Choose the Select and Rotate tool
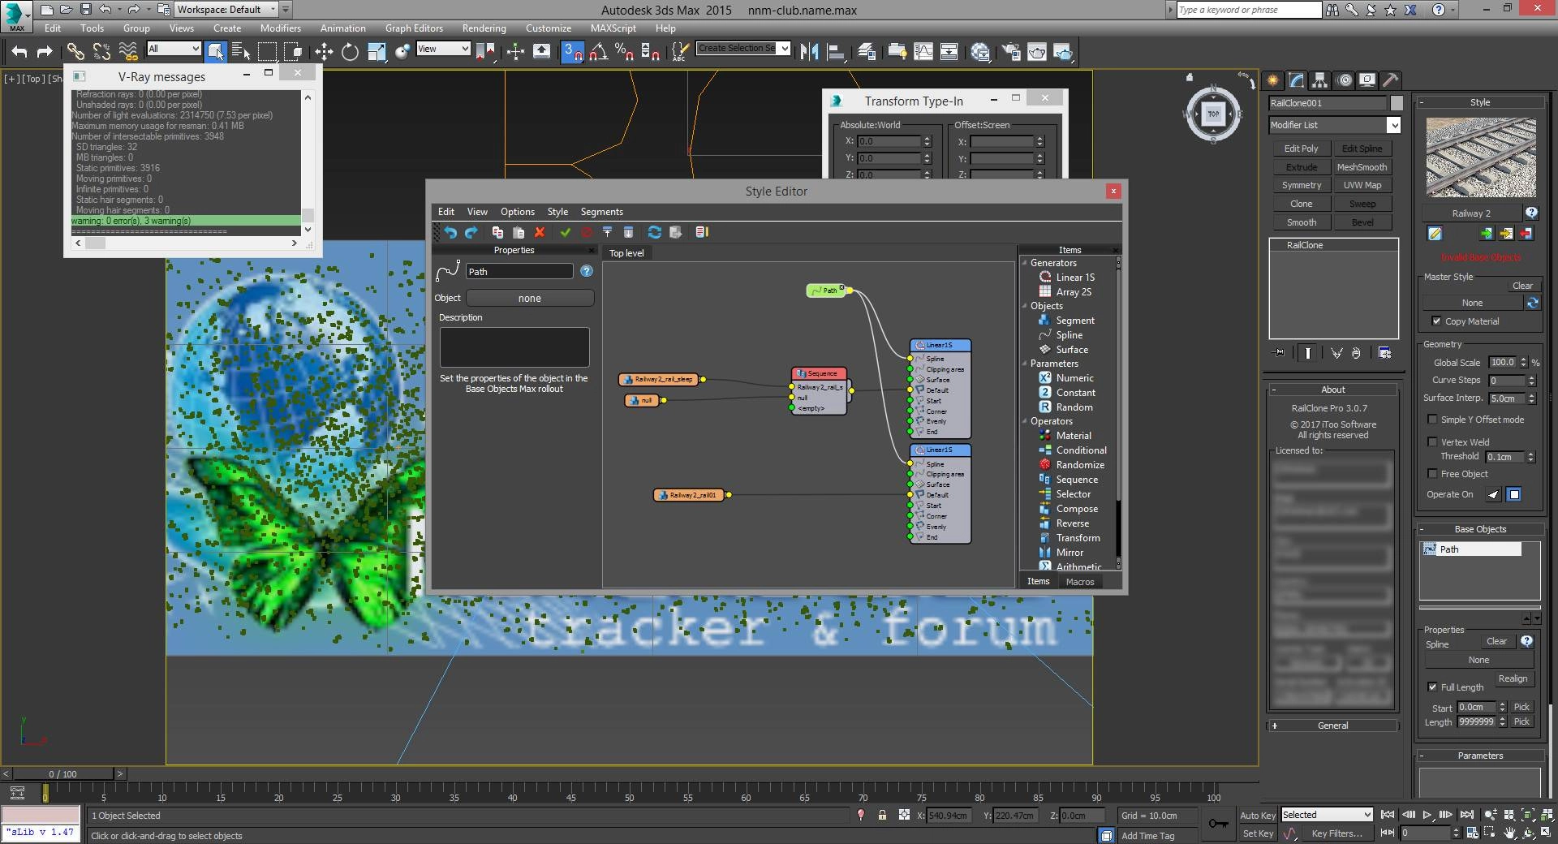 click(350, 52)
